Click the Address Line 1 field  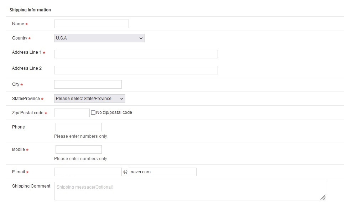pyautogui.click(x=136, y=54)
